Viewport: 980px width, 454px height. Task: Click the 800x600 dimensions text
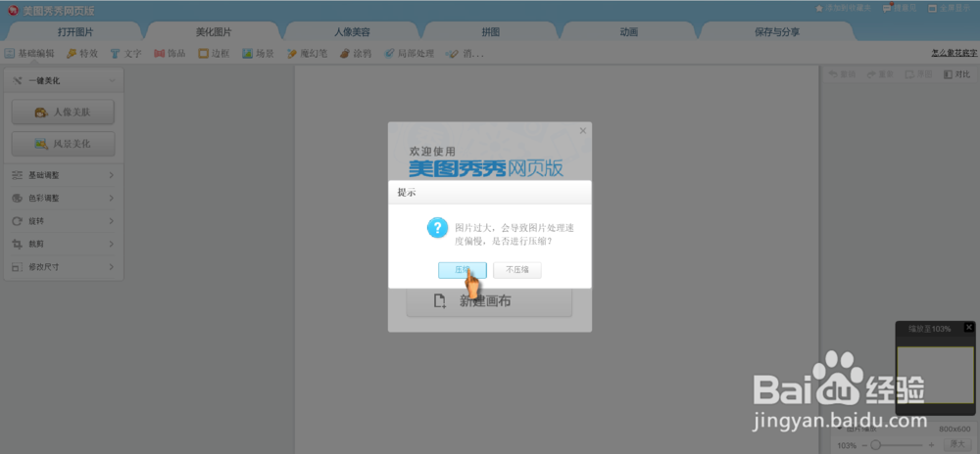[x=954, y=430]
